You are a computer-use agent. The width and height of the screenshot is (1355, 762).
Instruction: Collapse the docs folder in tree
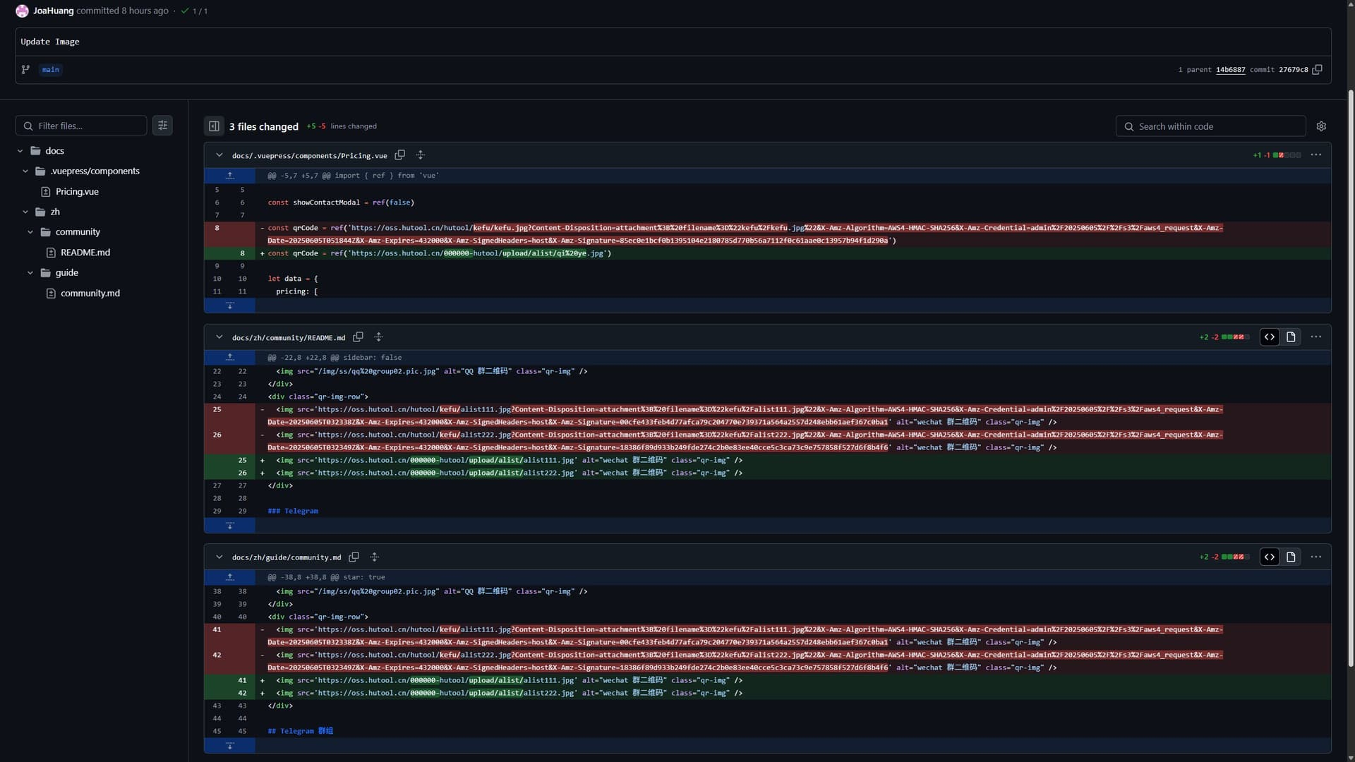point(20,151)
